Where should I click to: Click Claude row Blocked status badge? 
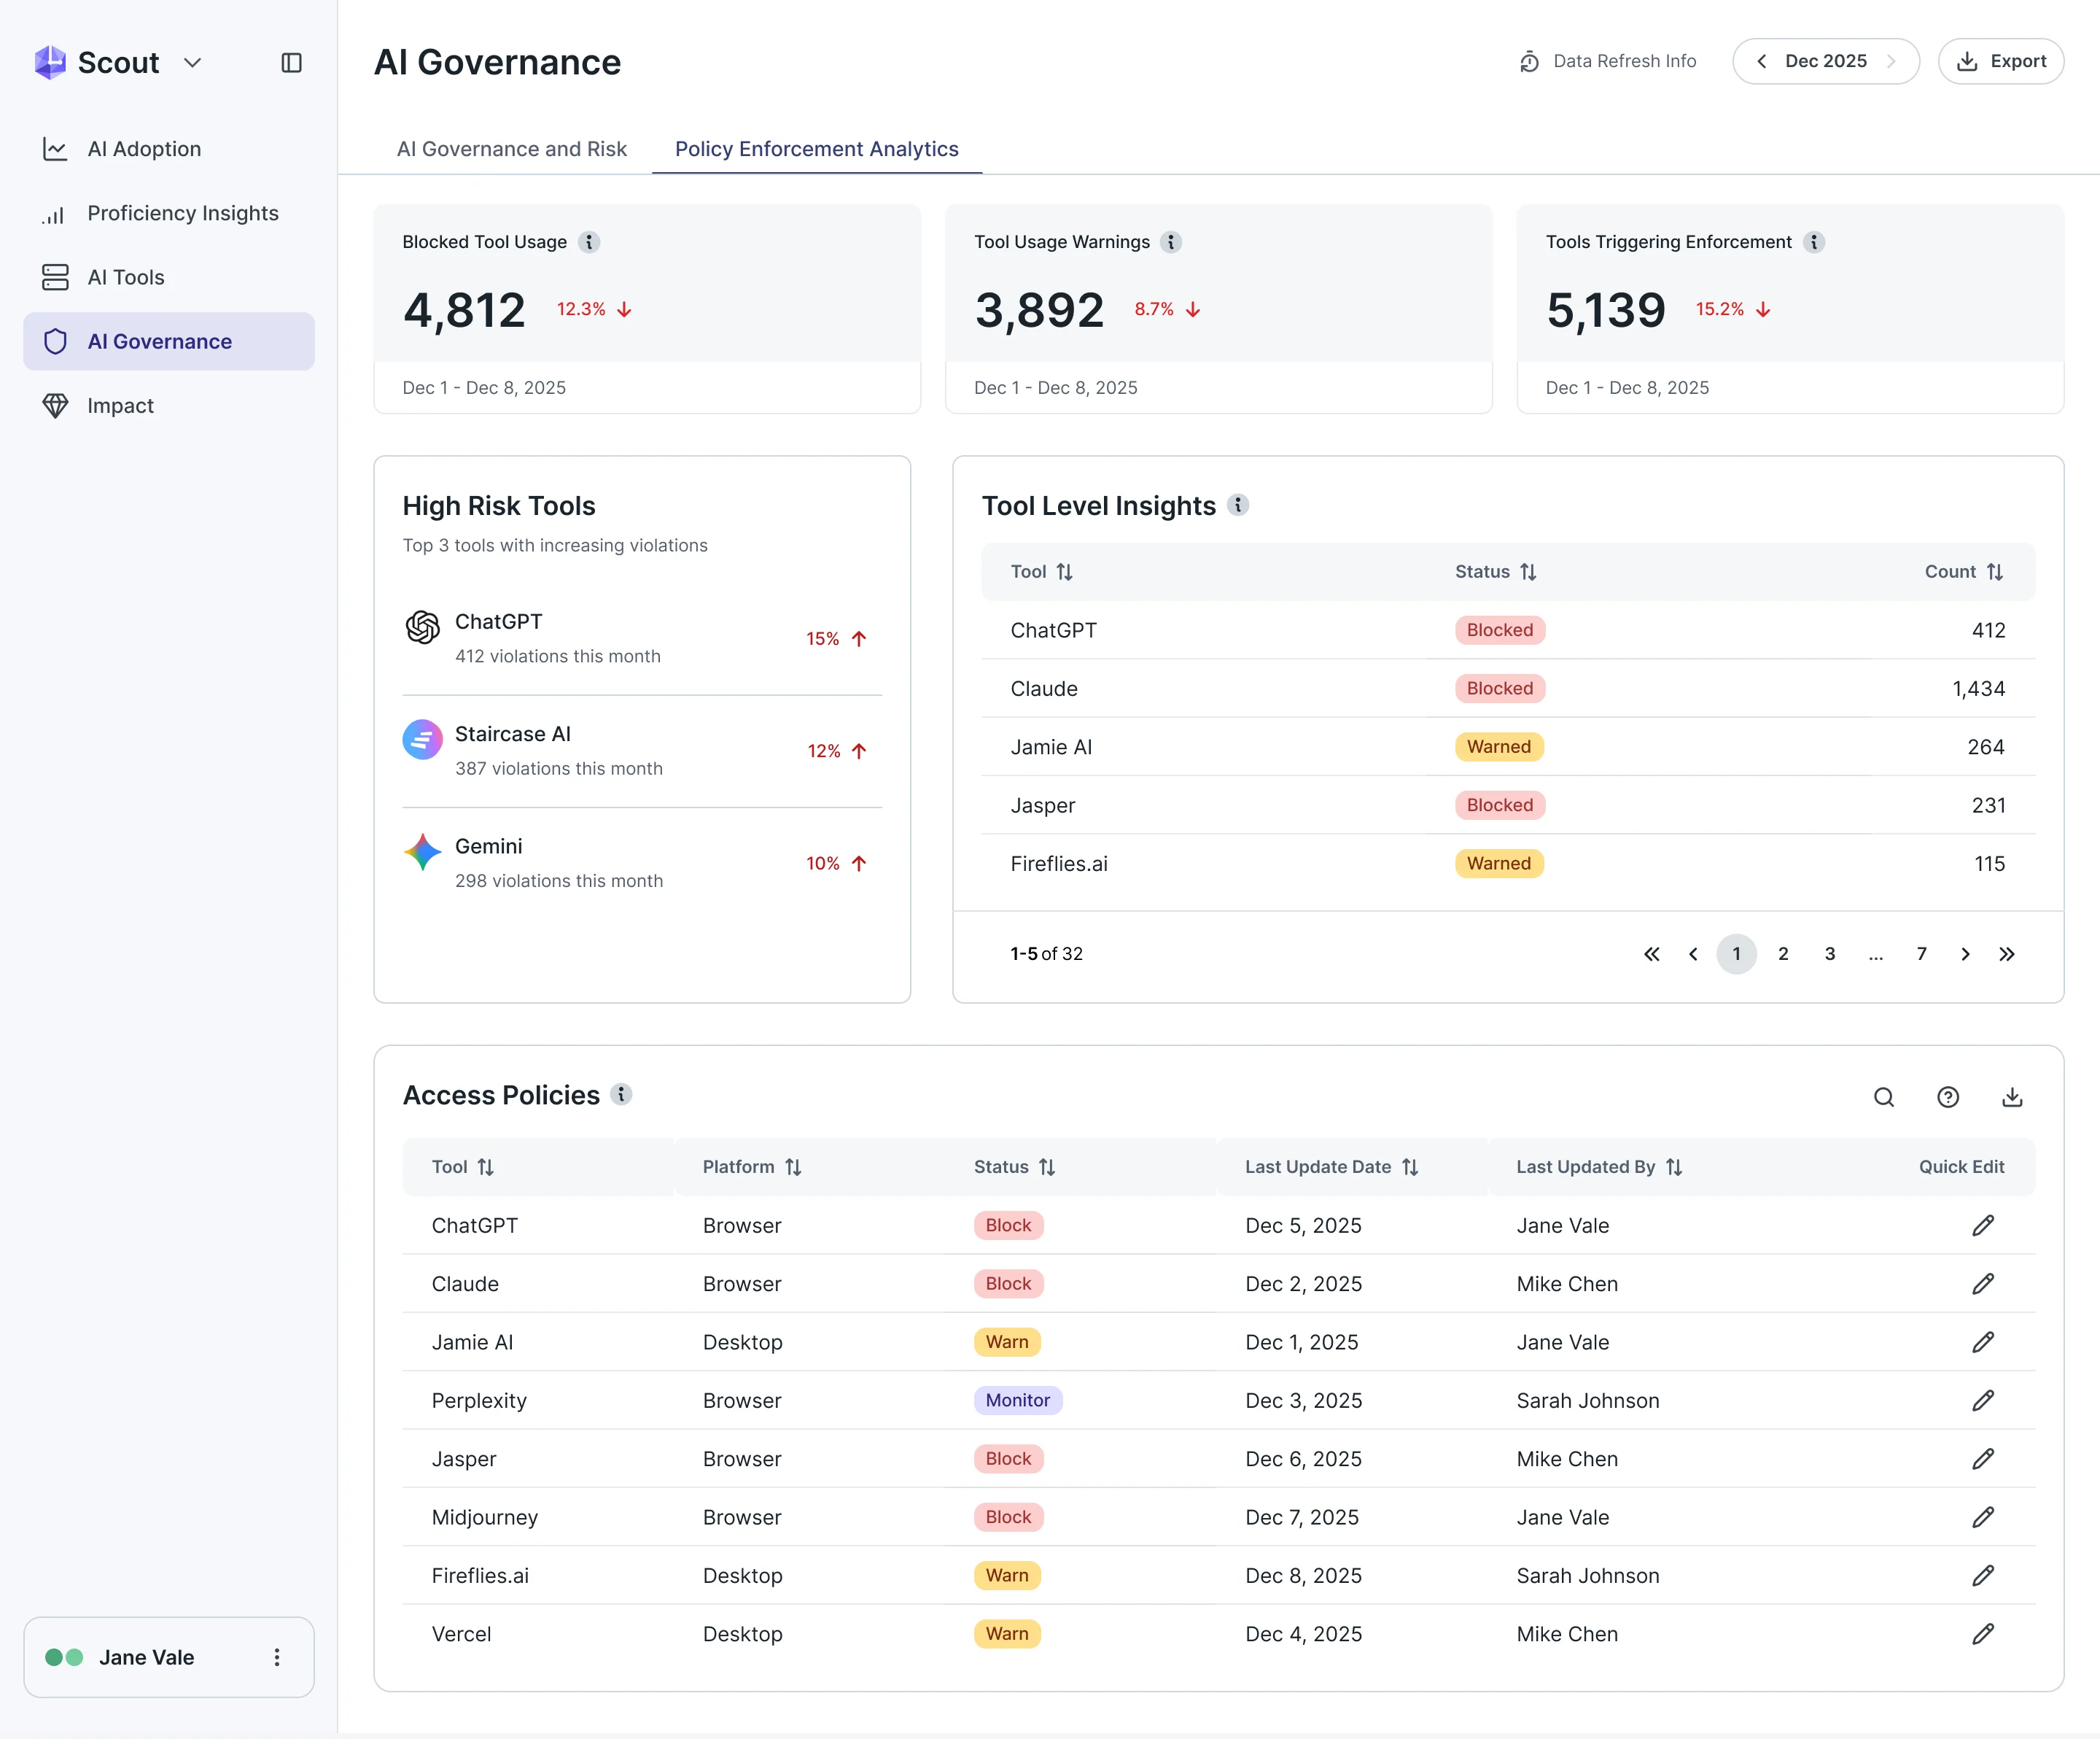1499,689
